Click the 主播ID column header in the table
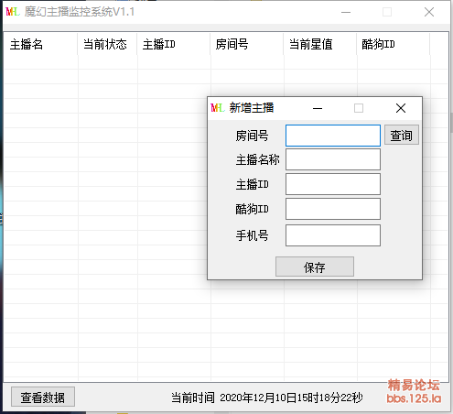 tap(174, 44)
